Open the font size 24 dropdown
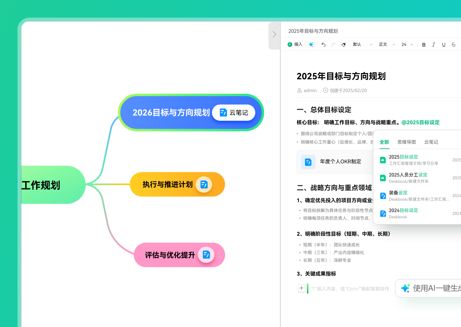Viewport: 461px width, 327px height. 407,45
